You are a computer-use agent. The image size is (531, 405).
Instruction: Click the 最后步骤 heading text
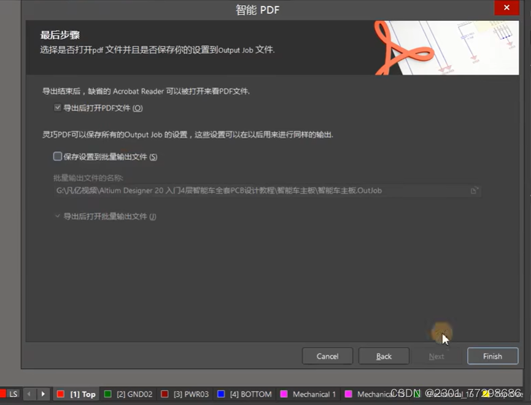(x=60, y=35)
